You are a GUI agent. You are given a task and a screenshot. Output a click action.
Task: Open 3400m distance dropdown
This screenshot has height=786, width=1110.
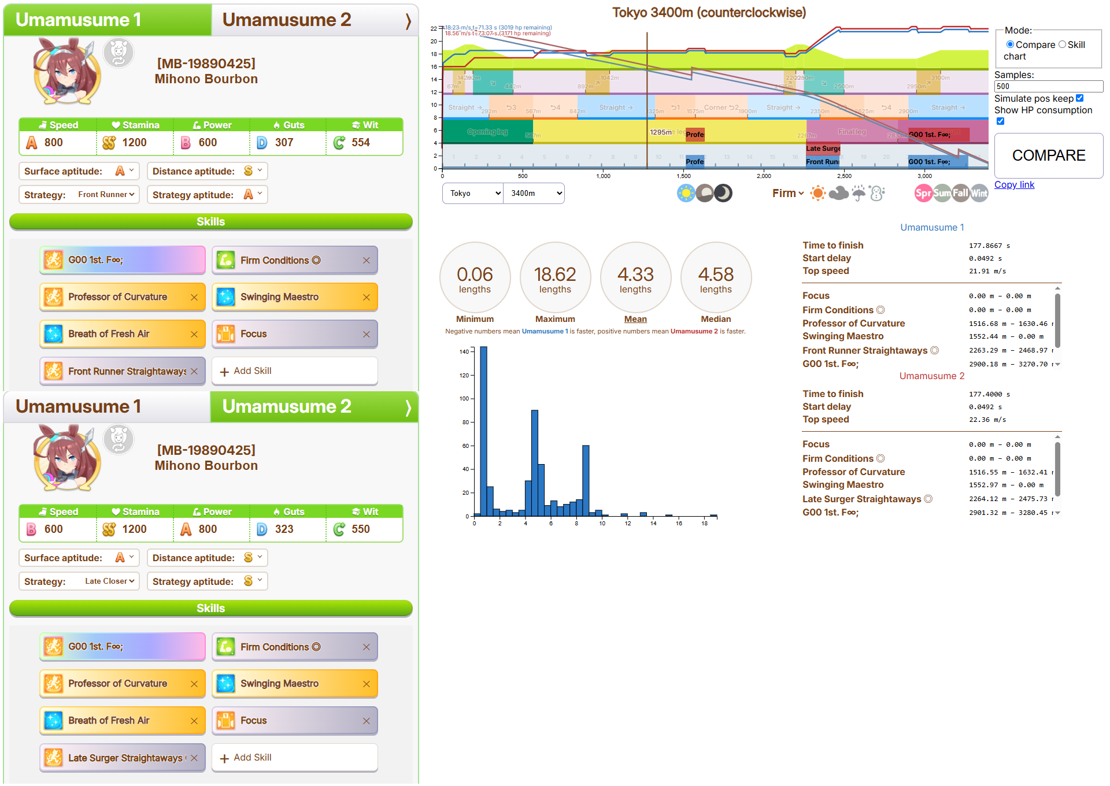coord(534,194)
